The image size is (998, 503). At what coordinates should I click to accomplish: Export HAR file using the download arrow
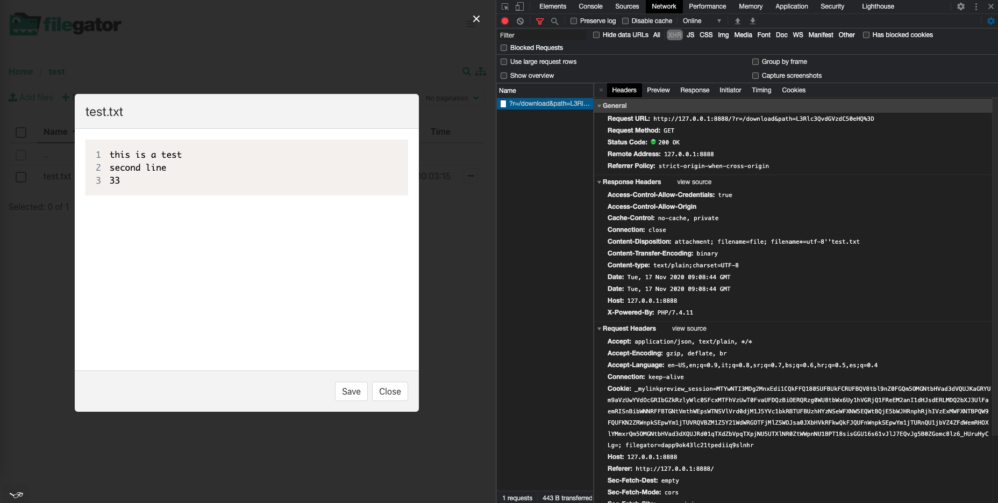[753, 21]
